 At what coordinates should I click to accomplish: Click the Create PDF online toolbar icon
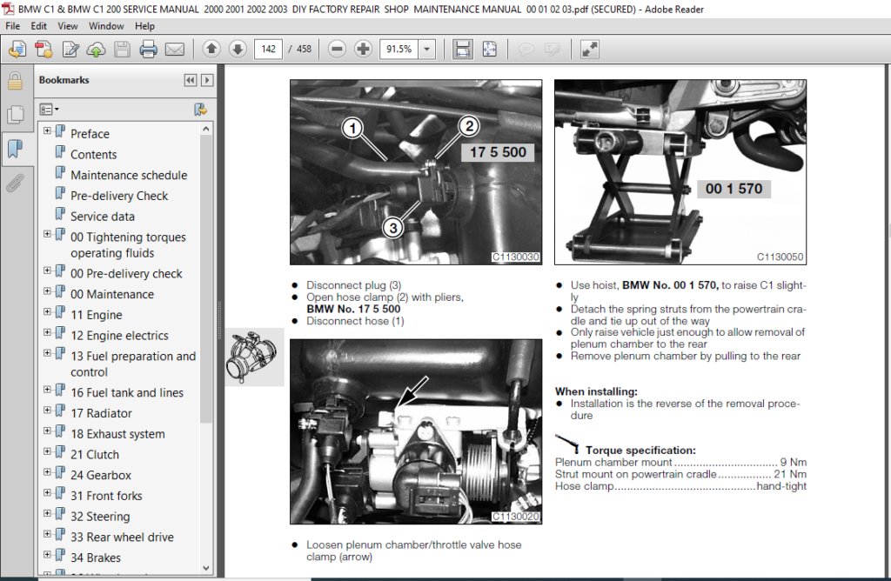[17, 50]
